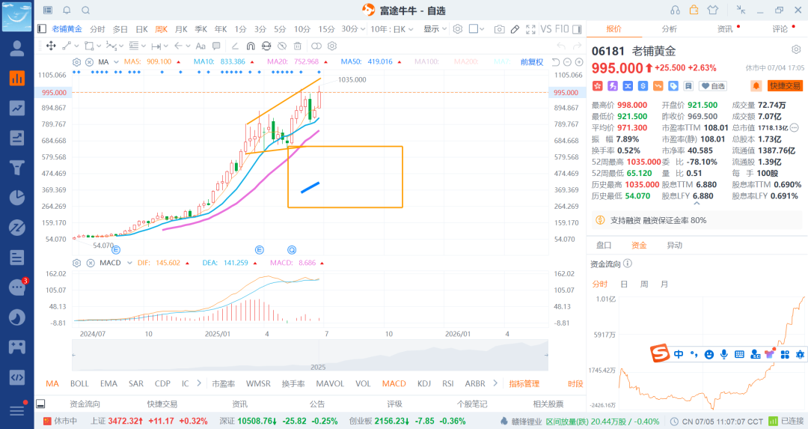Viewport: 808px width, 429px height.
Task: Zoom in chart with plus circle
Action: point(579,62)
